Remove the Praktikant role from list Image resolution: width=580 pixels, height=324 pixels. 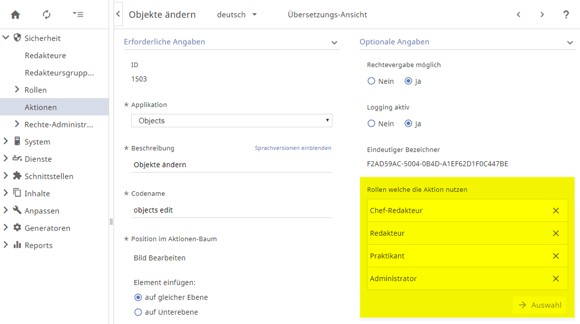[556, 256]
